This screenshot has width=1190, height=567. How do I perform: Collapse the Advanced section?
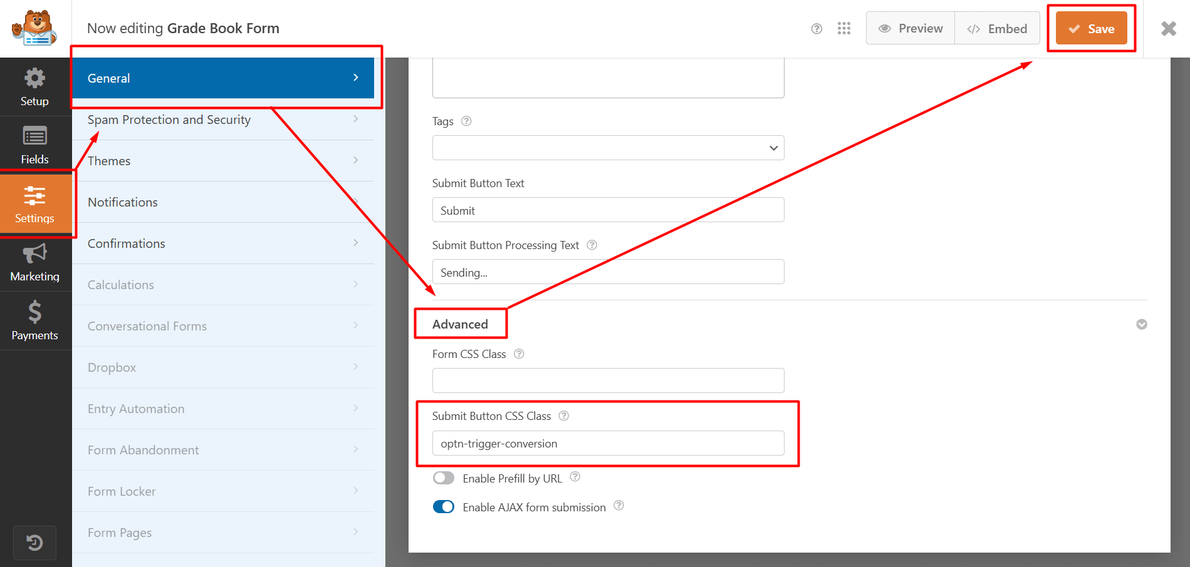1142,324
